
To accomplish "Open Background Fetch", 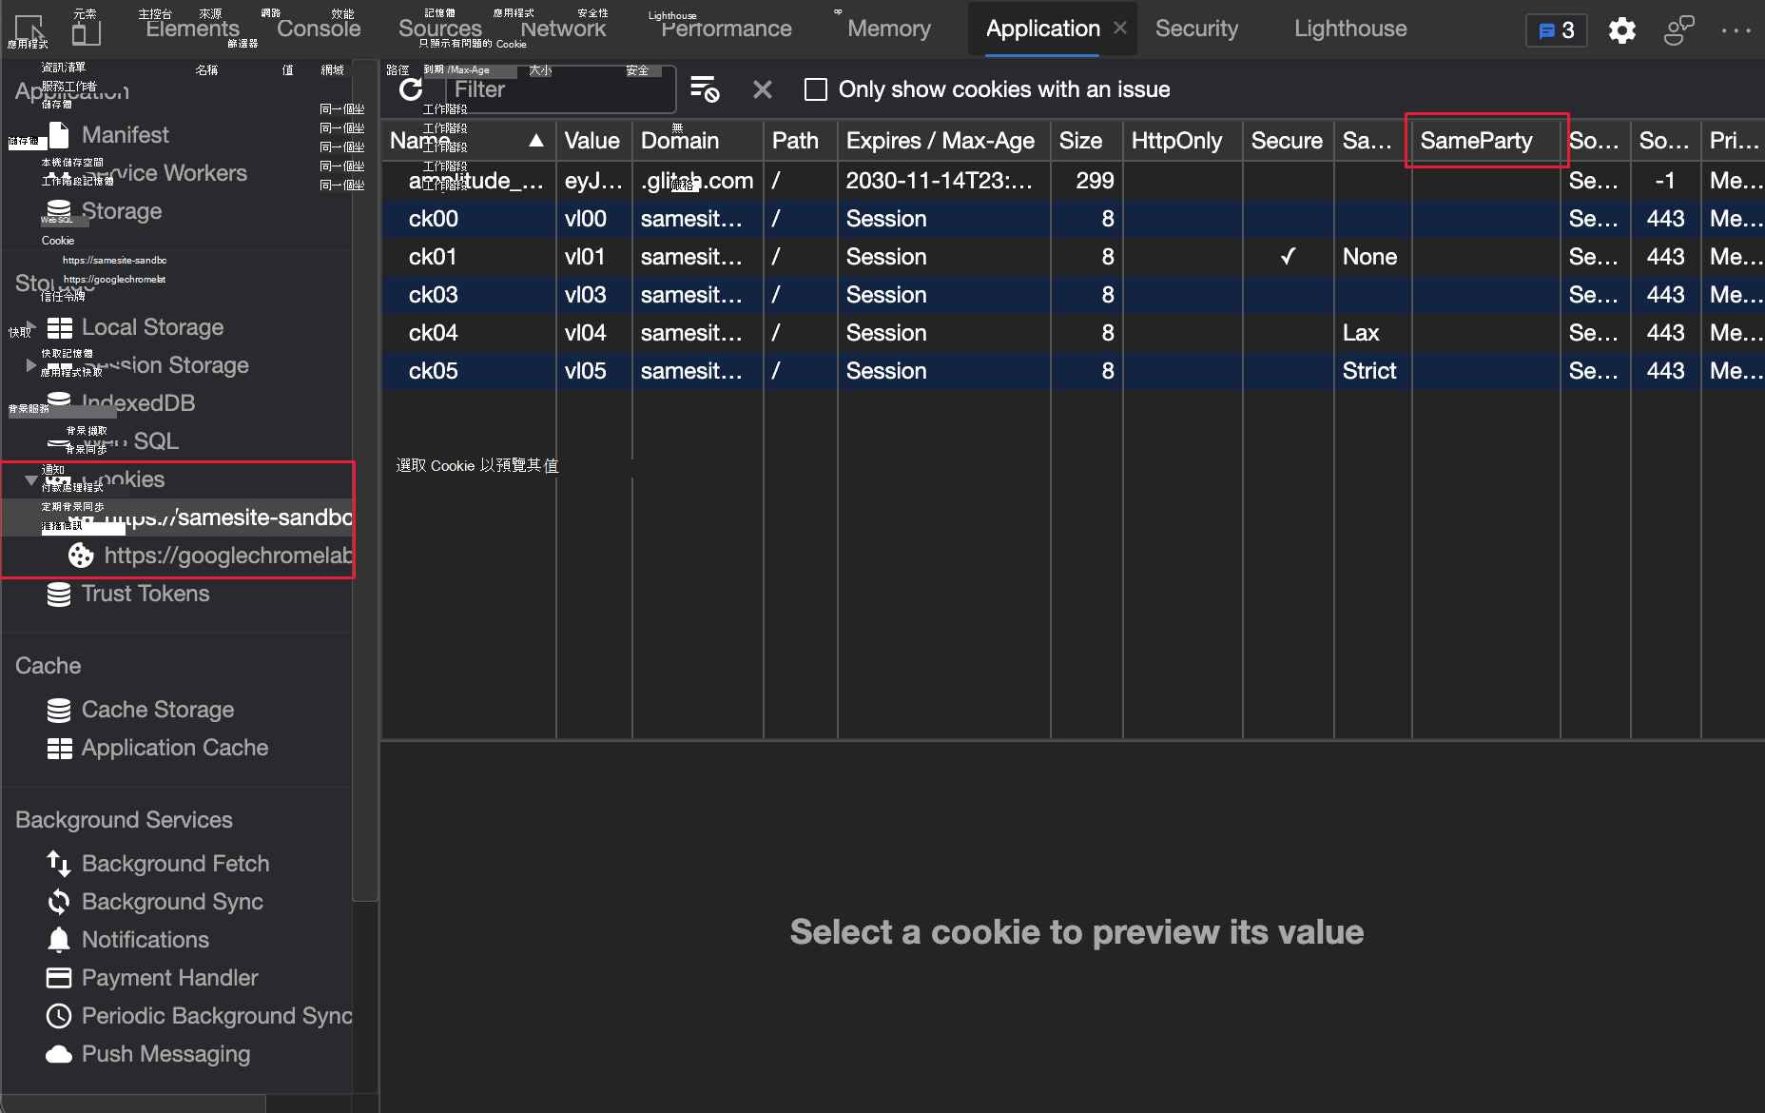I will point(176,864).
